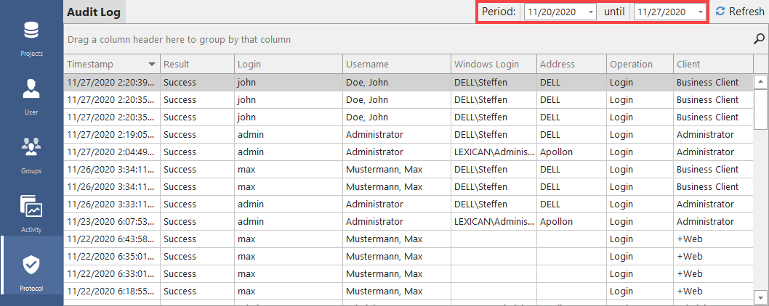
Task: Expand the start date dropdown arrow
Action: tap(590, 12)
